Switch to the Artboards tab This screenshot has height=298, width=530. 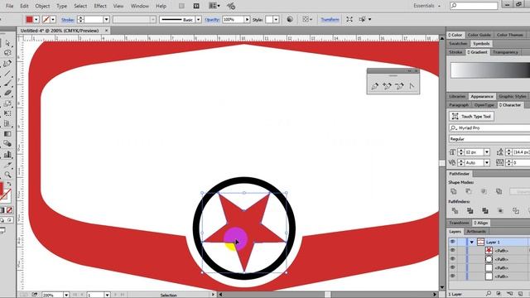click(x=476, y=232)
